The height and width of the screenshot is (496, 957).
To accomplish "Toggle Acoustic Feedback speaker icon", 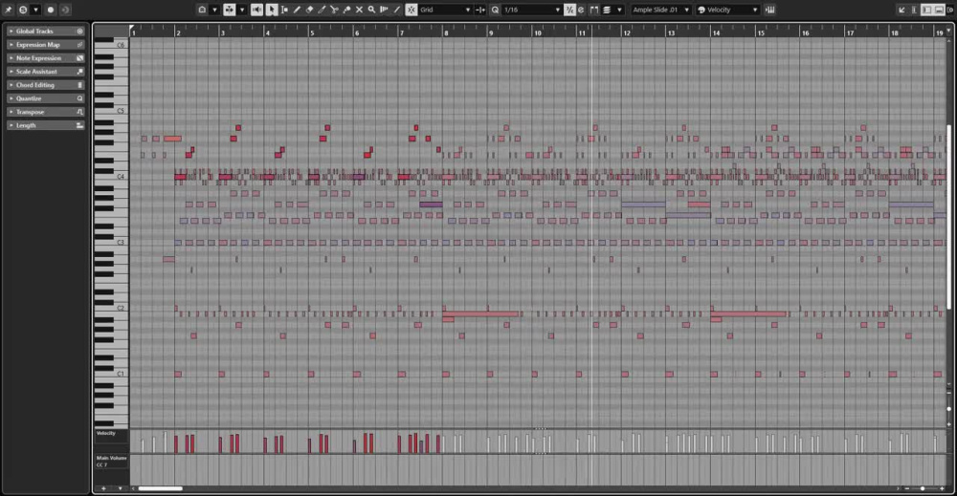I will (256, 10).
